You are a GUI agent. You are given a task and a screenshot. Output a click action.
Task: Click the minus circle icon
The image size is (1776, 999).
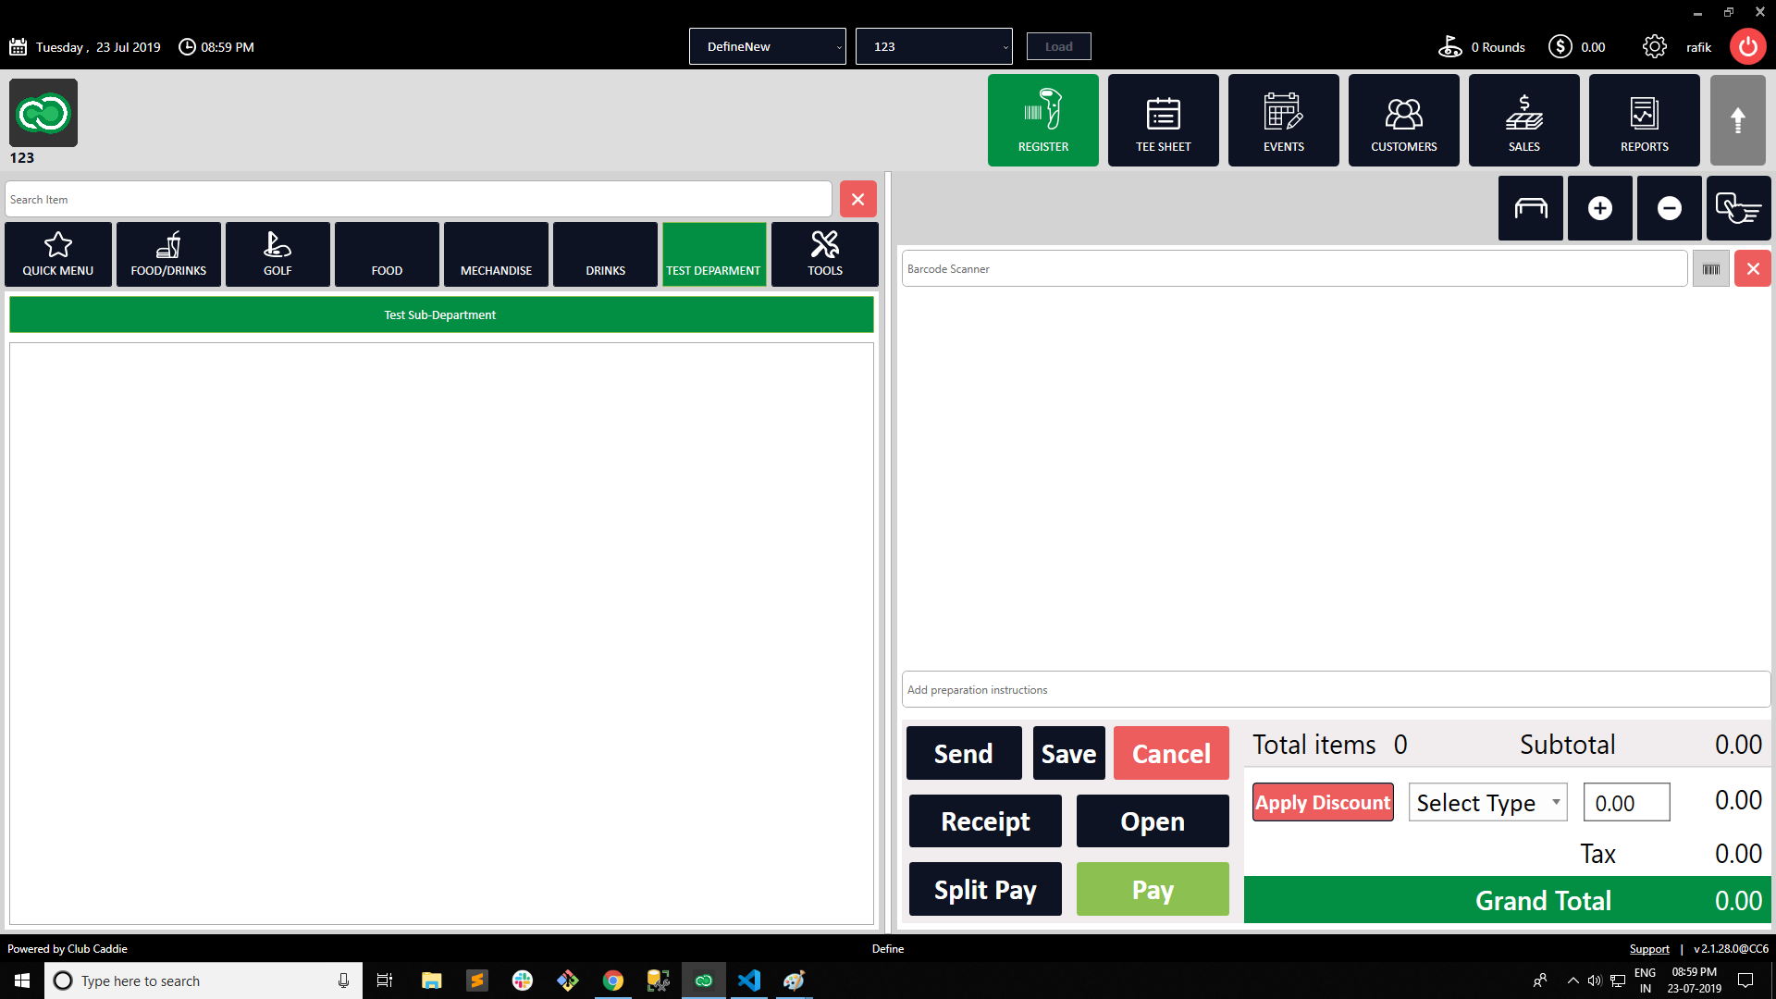[1669, 208]
